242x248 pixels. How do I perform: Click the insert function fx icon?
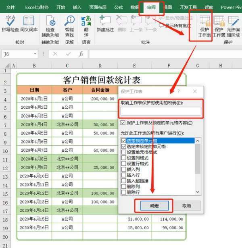coord(81,54)
